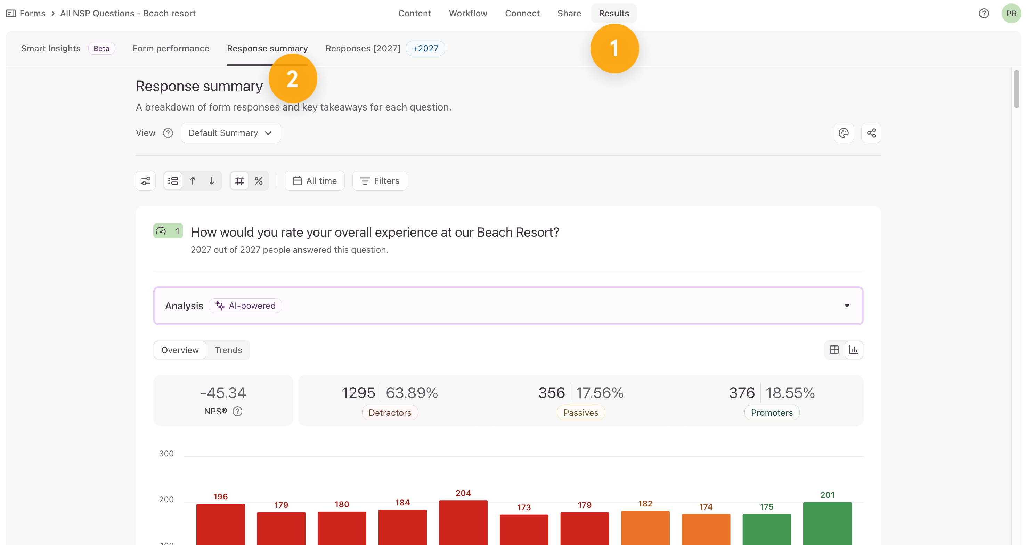The image size is (1026, 545).
Task: Switch to table grid view
Action: pyautogui.click(x=834, y=350)
